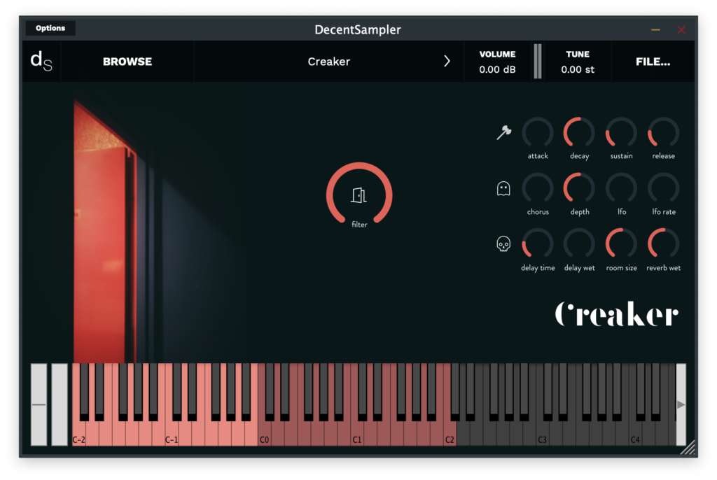Click the "lfo rate" label text

pyautogui.click(x=664, y=211)
